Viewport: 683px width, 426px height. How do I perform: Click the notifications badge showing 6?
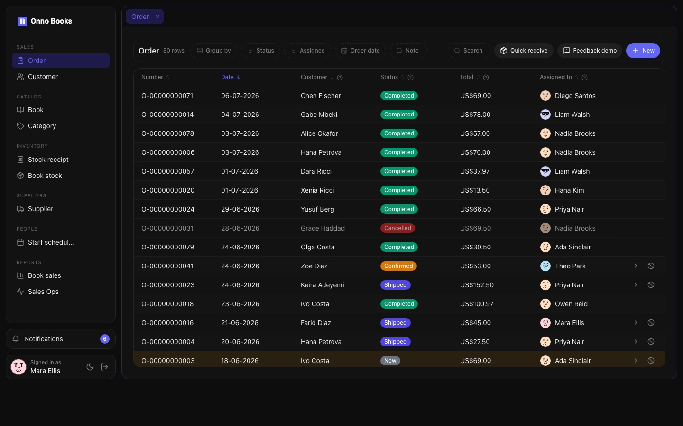click(105, 339)
